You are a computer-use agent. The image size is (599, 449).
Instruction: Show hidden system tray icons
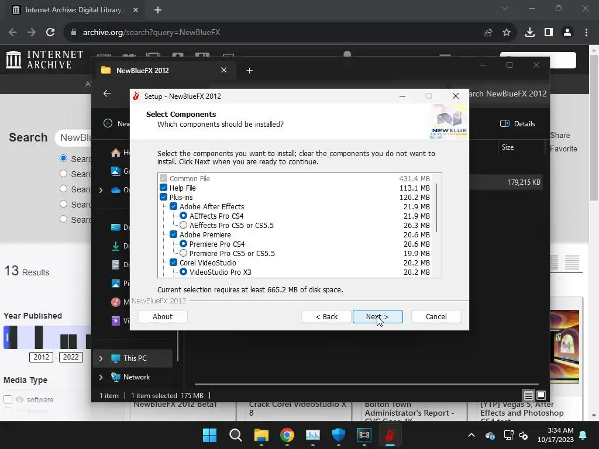471,435
